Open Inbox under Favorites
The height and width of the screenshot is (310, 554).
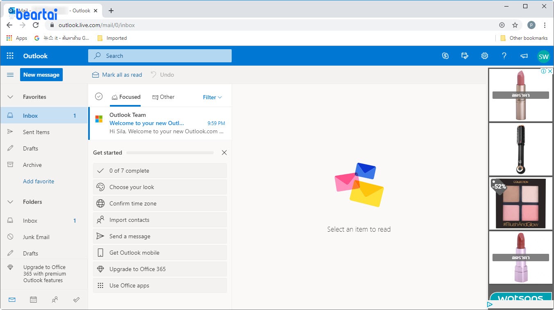pos(44,116)
